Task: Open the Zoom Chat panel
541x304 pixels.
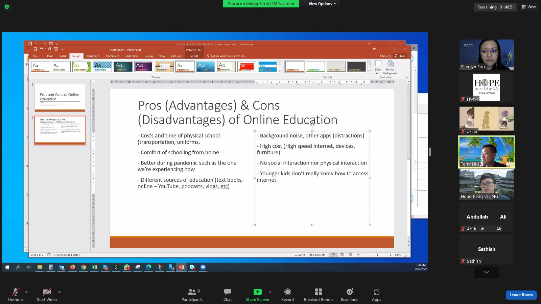Action: click(x=227, y=295)
